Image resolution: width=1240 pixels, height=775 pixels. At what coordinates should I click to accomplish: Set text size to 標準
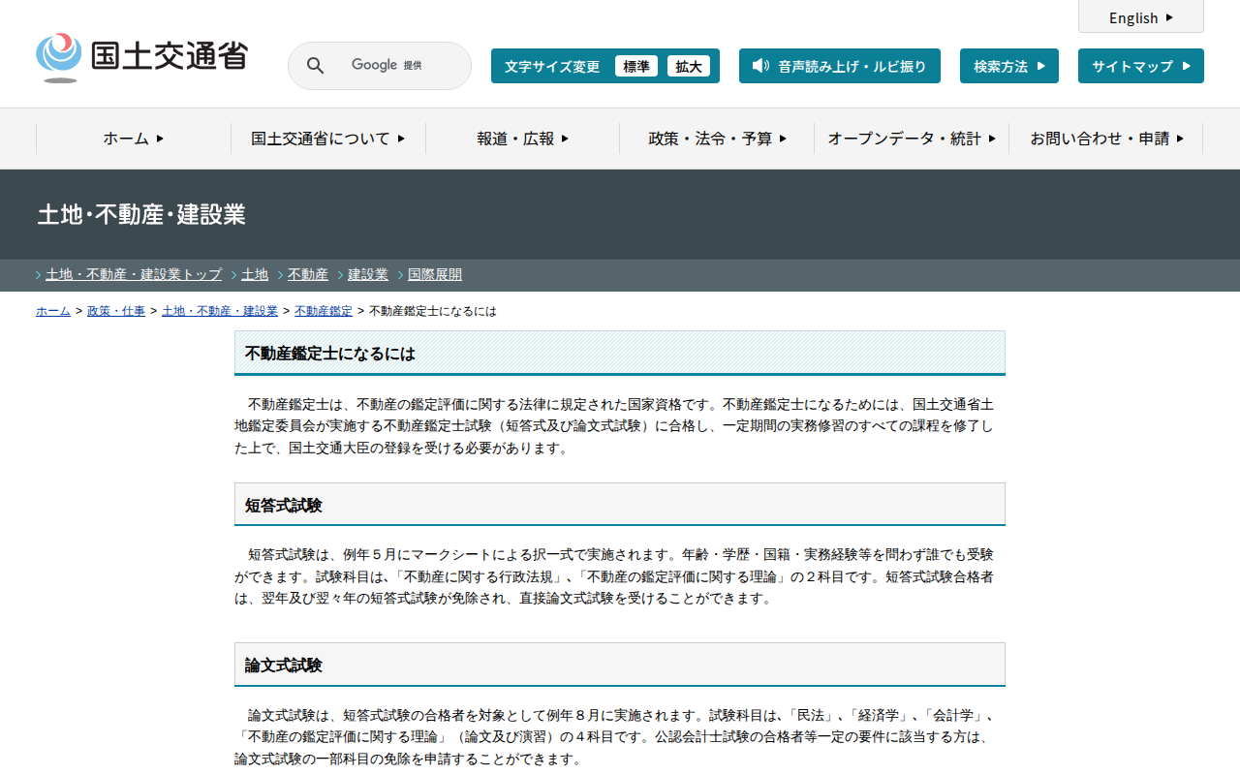coord(635,66)
